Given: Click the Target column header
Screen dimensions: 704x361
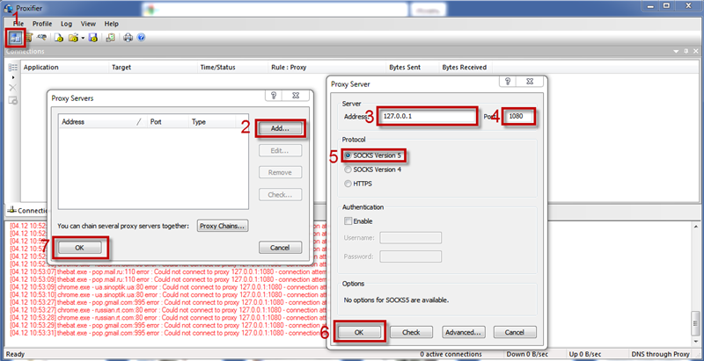Looking at the screenshot, I should point(153,67).
